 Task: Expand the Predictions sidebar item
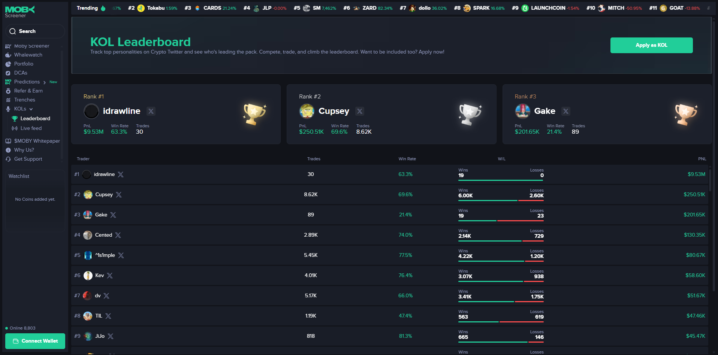click(x=44, y=82)
